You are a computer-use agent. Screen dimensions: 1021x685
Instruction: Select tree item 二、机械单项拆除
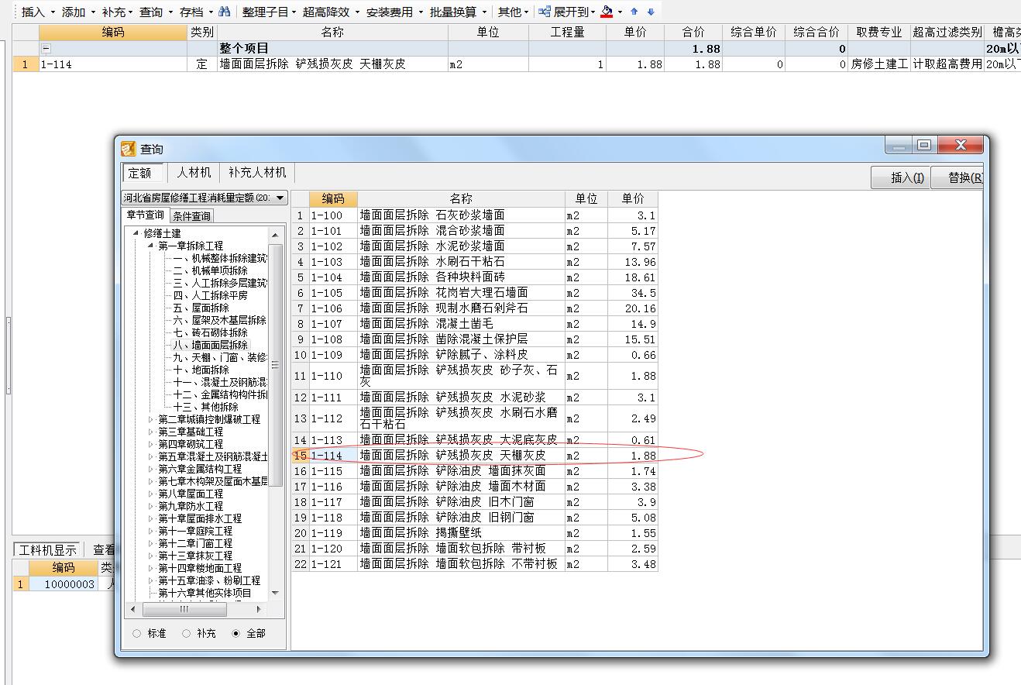point(211,270)
